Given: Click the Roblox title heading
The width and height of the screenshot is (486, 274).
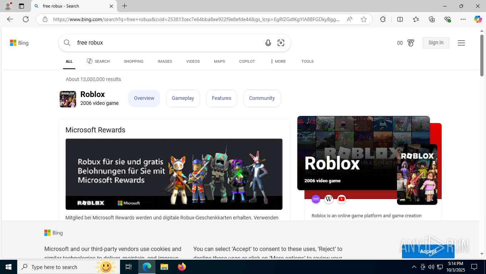Looking at the screenshot, I should pyautogui.click(x=93, y=94).
